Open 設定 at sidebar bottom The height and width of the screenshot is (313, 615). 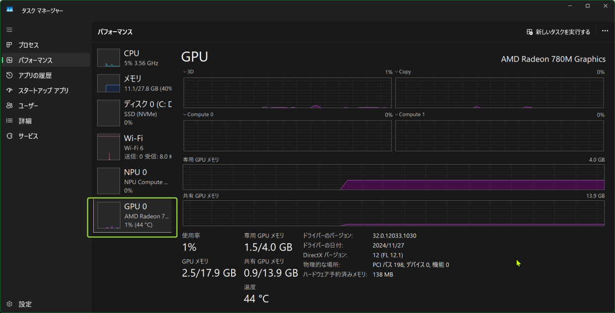pyautogui.click(x=46, y=304)
